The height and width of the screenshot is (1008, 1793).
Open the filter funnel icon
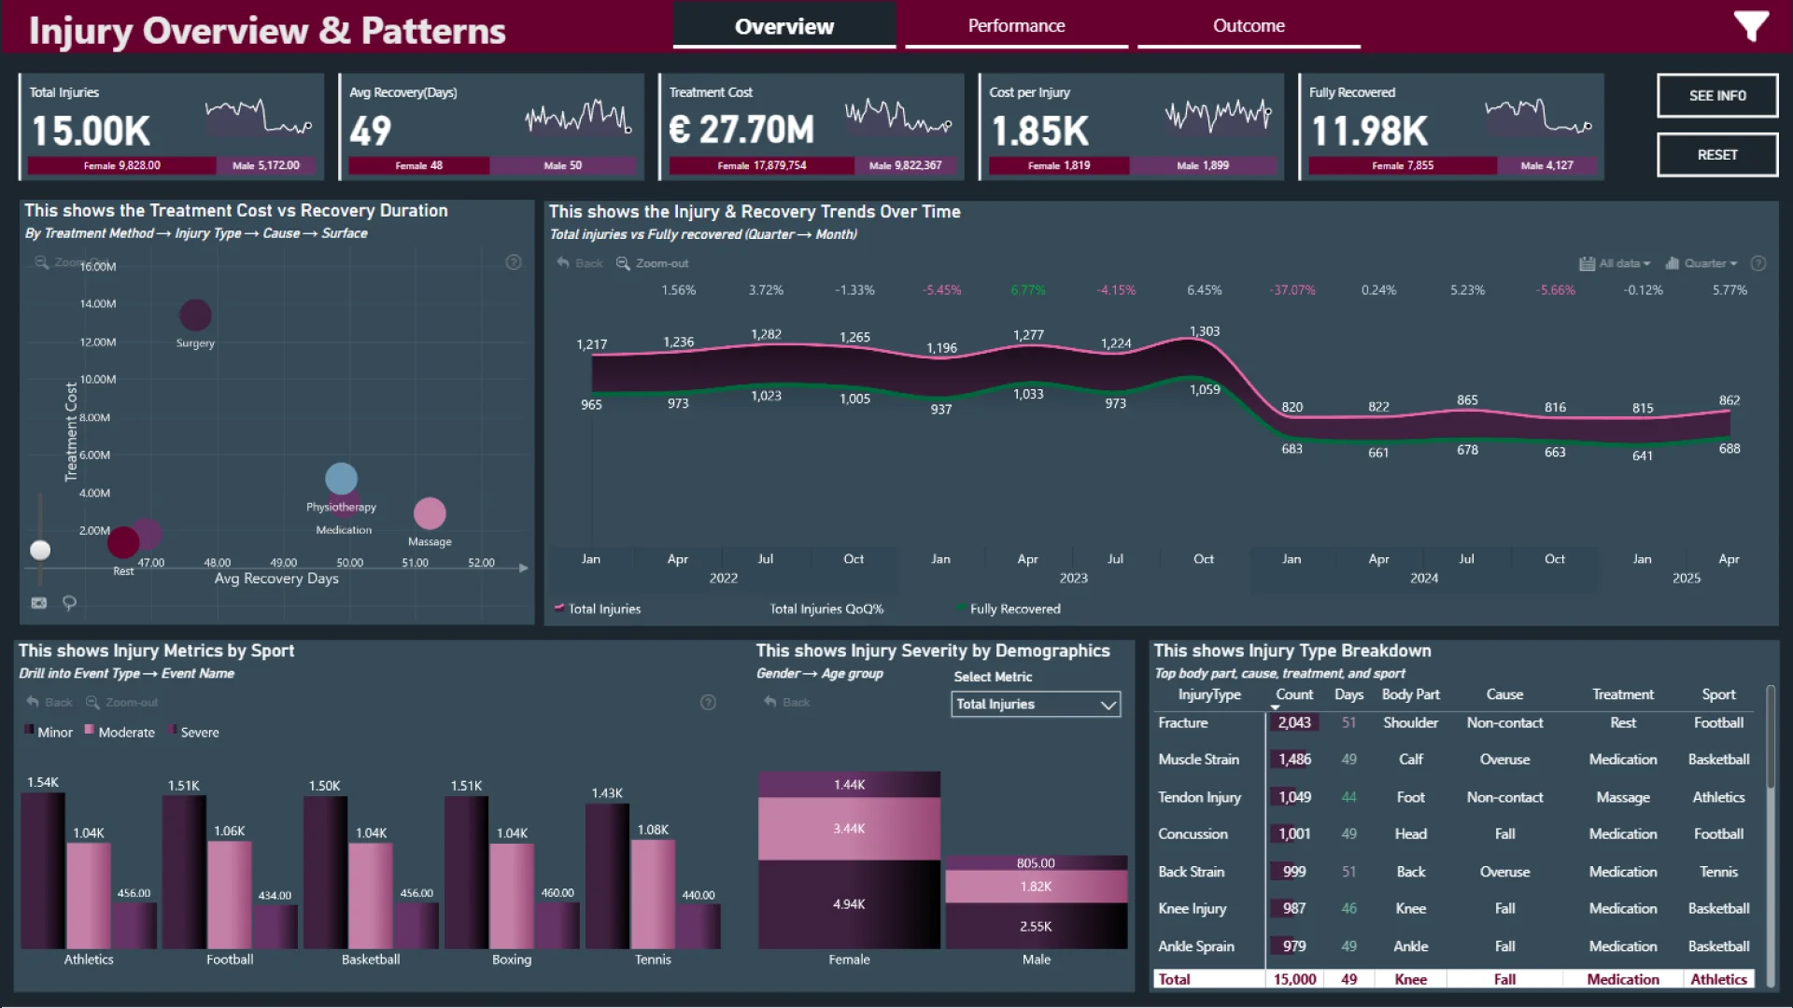pos(1751,26)
